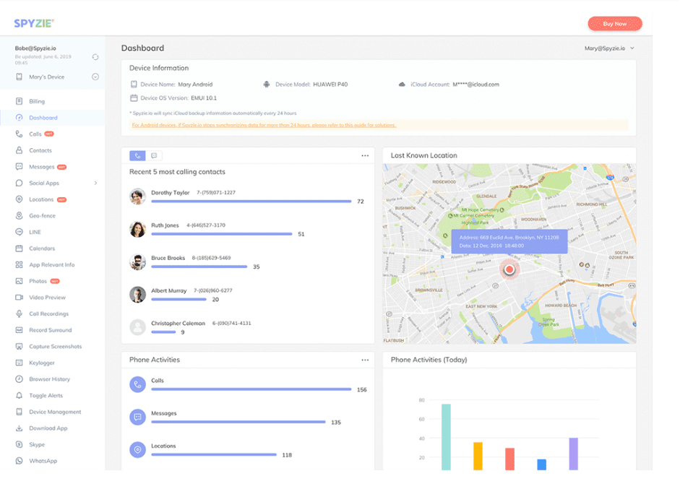Image resolution: width=680 pixels, height=484 pixels.
Task: Open Phone Activities panel options menu
Action: pos(365,360)
